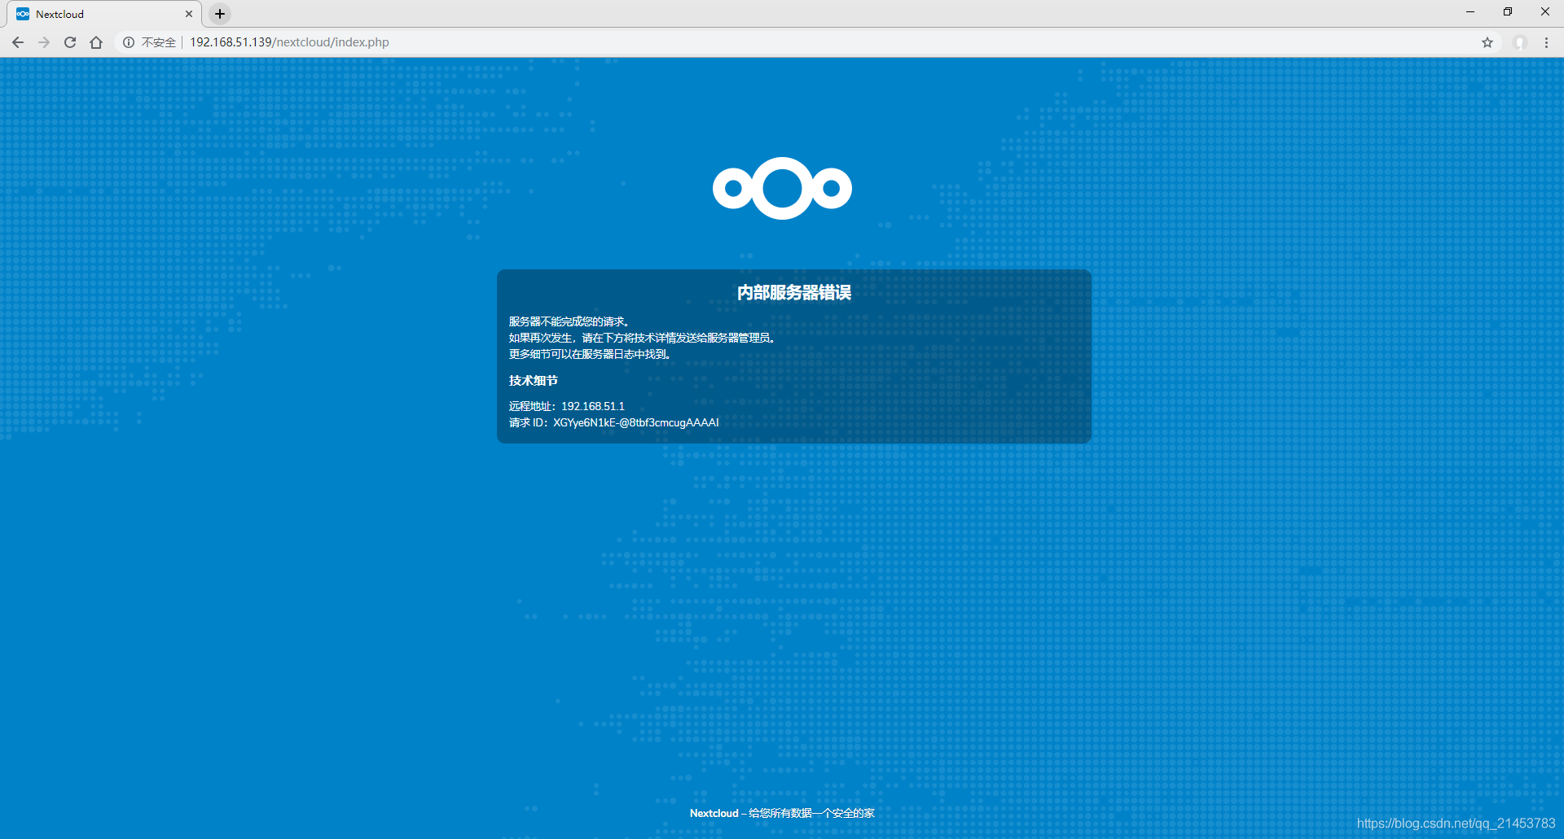Go back with the browser back arrow
The width and height of the screenshot is (1564, 839).
coord(18,42)
